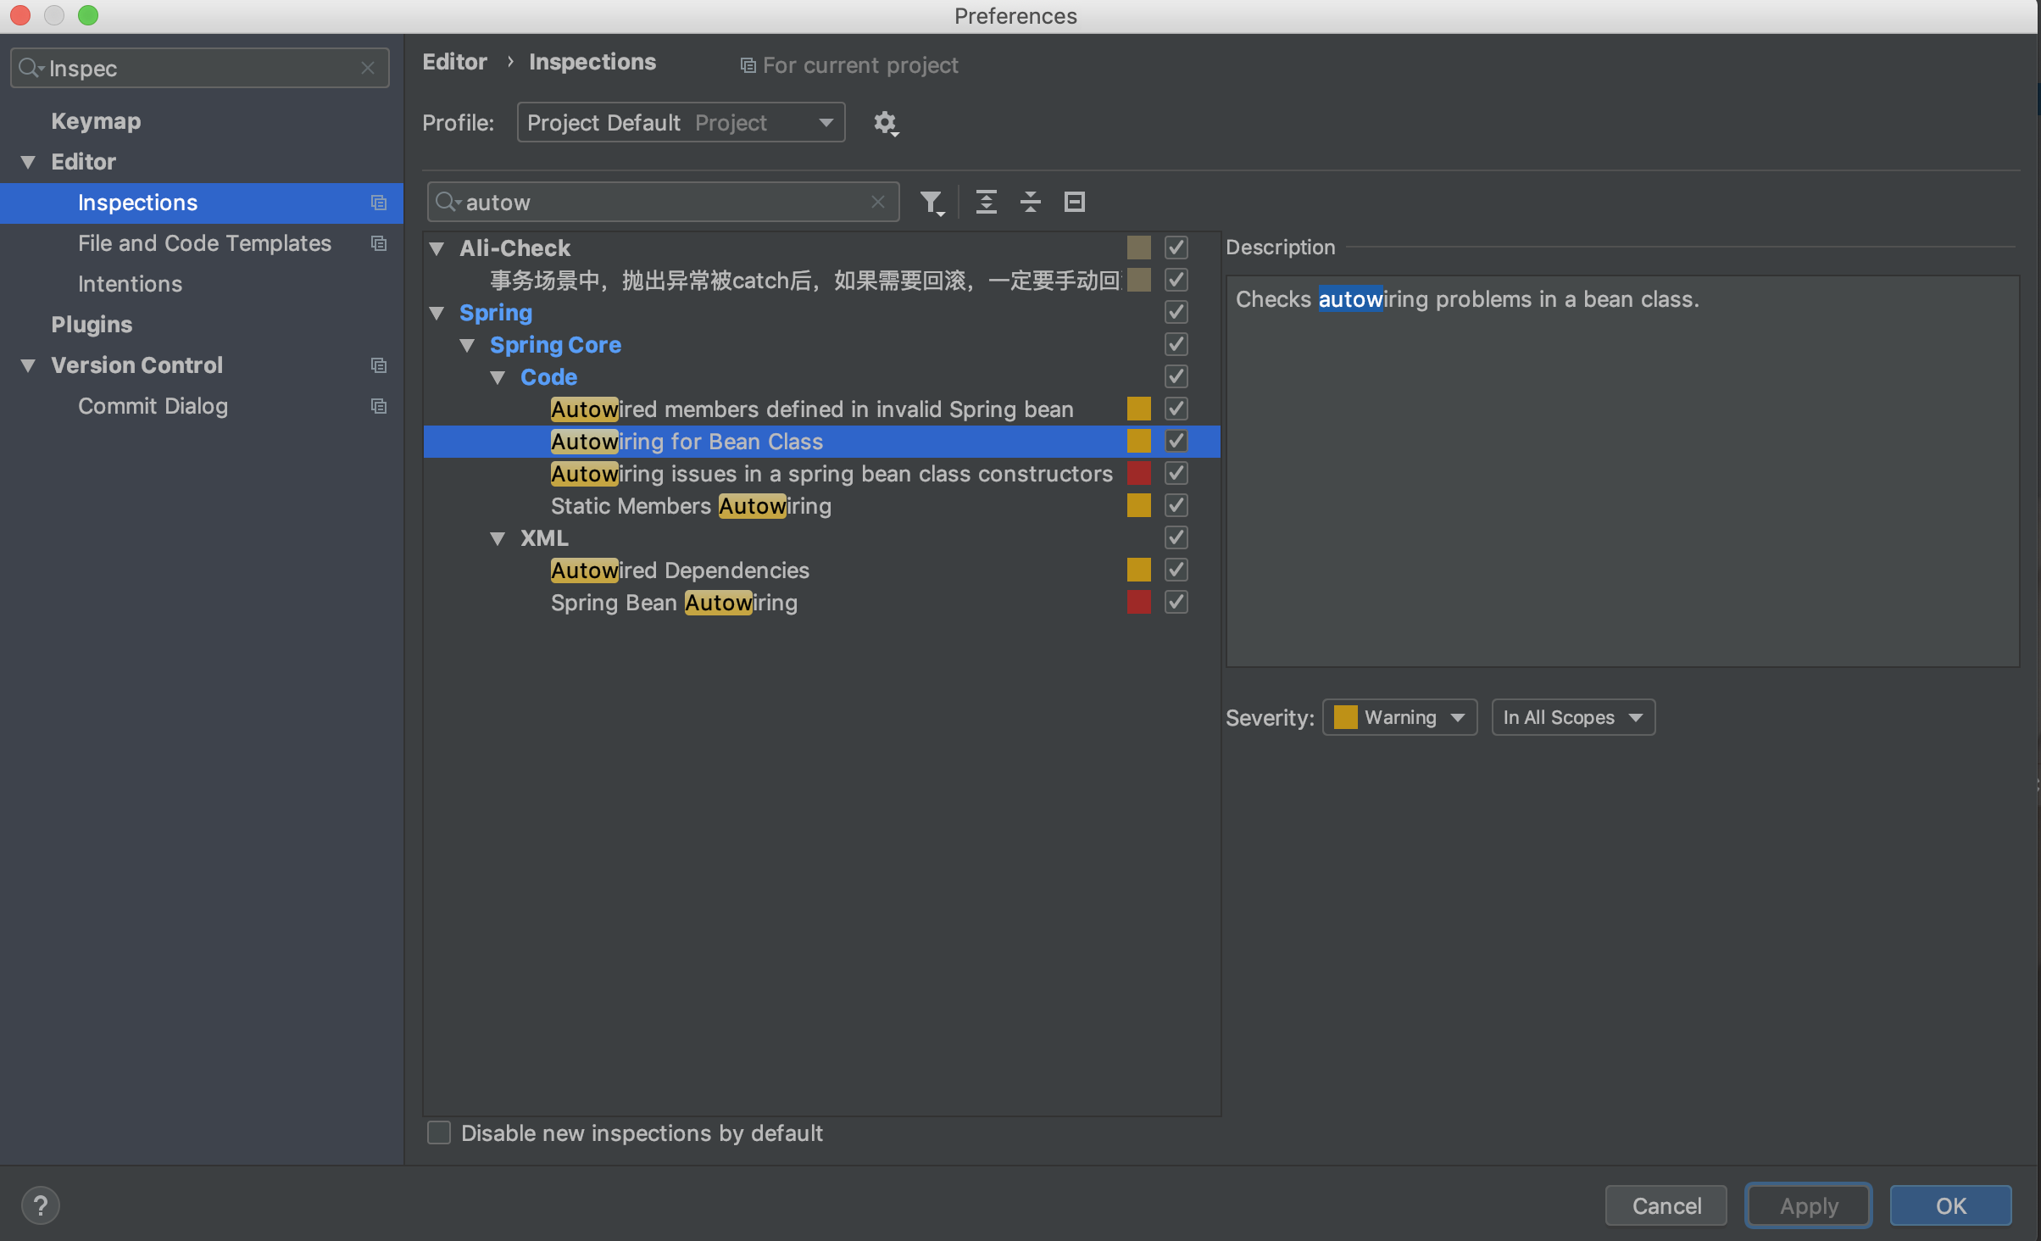Image resolution: width=2041 pixels, height=1241 pixels.
Task: Collapse the Spring Core tree node
Action: pos(468,345)
